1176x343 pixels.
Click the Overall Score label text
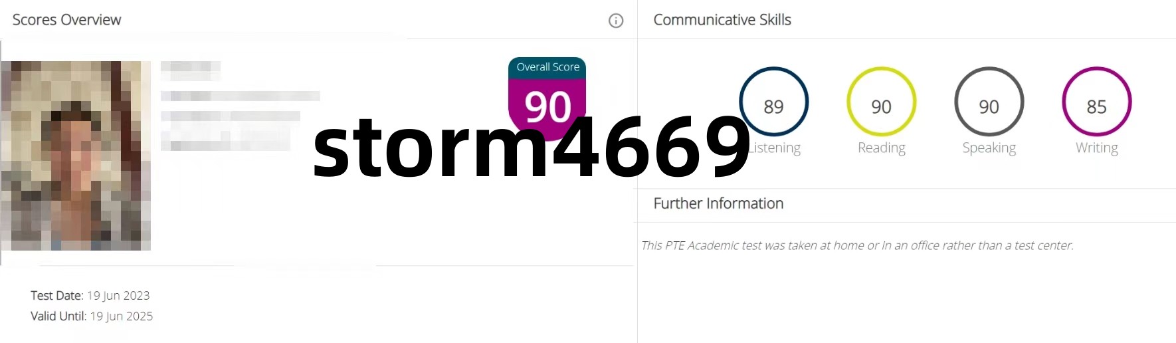coord(547,67)
